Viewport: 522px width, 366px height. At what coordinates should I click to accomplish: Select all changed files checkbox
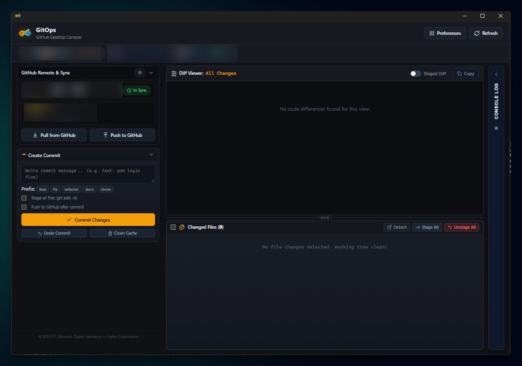click(173, 227)
